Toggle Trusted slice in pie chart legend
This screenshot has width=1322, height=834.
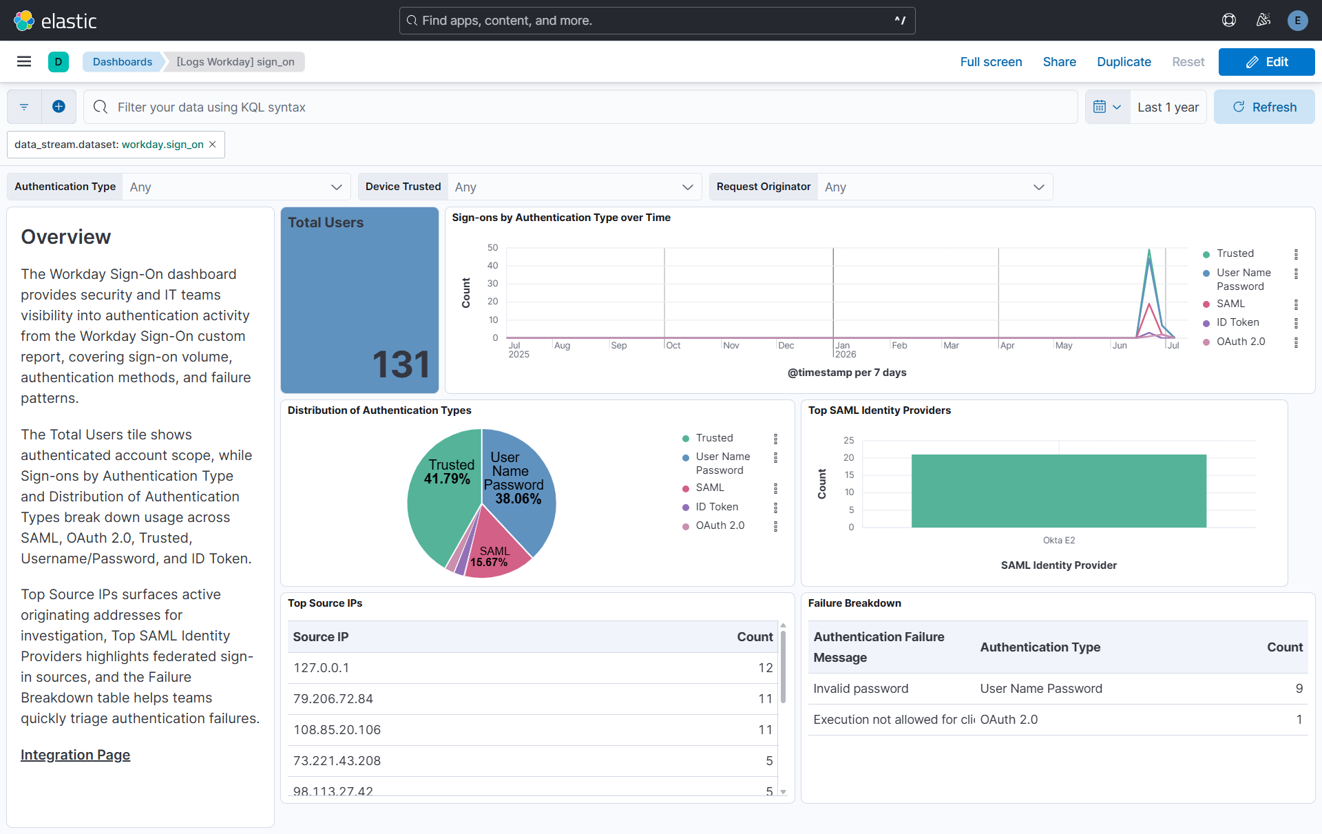coord(714,438)
